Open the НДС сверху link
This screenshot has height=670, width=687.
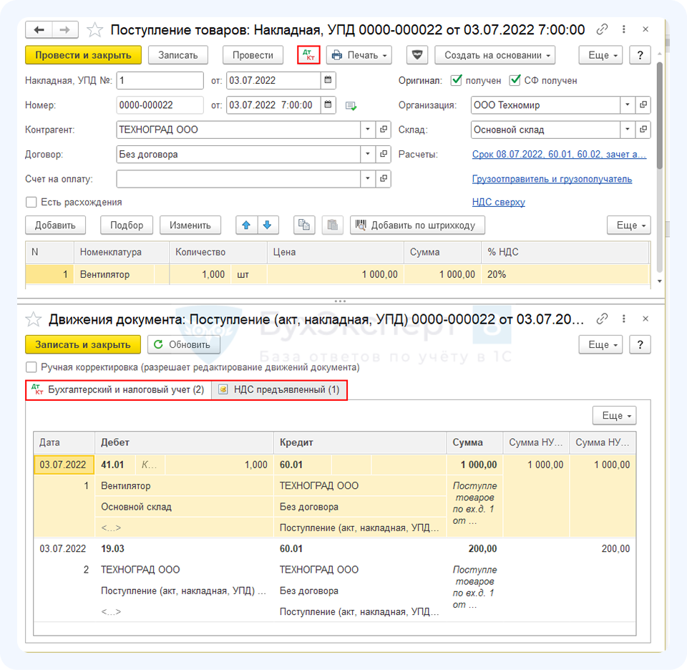(498, 202)
